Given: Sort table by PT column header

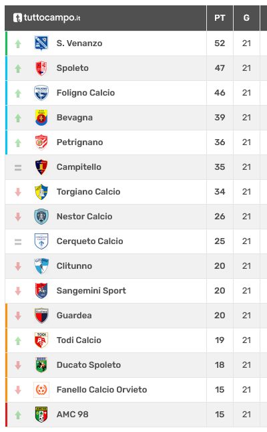Looking at the screenshot, I should point(220,18).
